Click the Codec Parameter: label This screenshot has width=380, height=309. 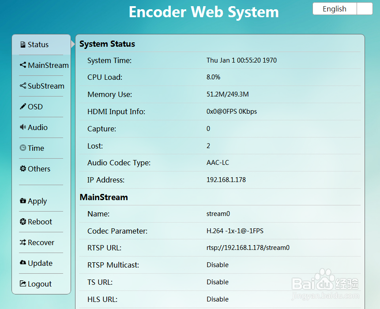coord(117,231)
